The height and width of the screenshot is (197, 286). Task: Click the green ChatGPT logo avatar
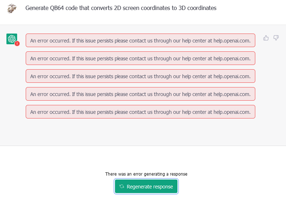[x=12, y=39]
